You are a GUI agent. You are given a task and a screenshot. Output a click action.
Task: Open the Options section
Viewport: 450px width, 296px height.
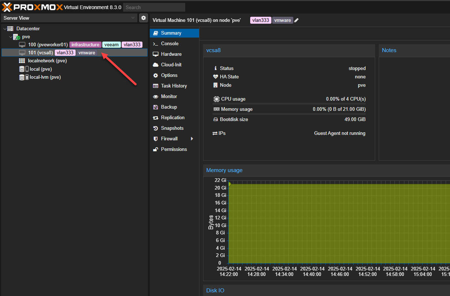(x=175, y=75)
